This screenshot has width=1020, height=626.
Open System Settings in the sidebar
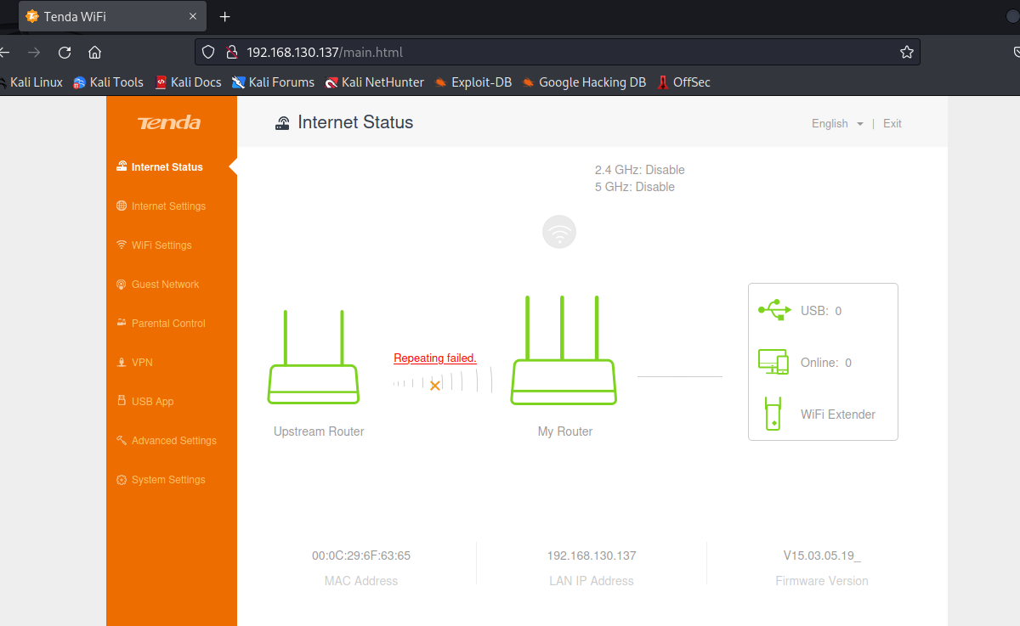tap(168, 480)
